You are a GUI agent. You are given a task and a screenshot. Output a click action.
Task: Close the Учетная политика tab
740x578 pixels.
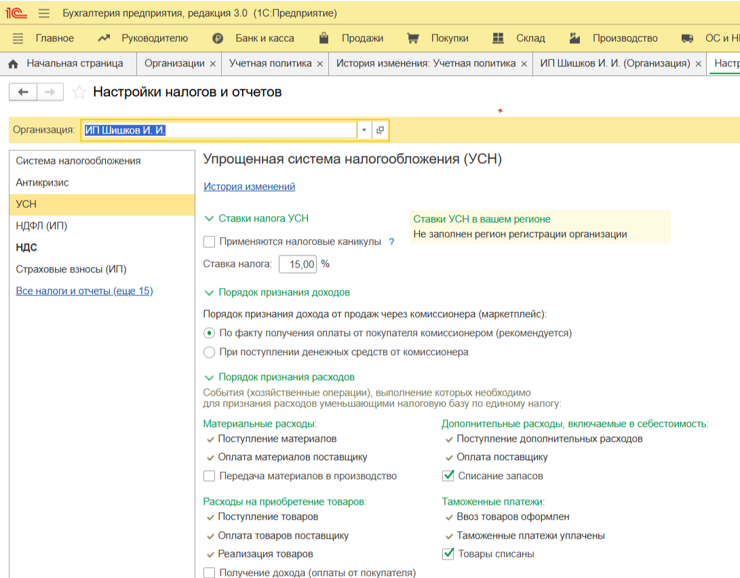(320, 64)
